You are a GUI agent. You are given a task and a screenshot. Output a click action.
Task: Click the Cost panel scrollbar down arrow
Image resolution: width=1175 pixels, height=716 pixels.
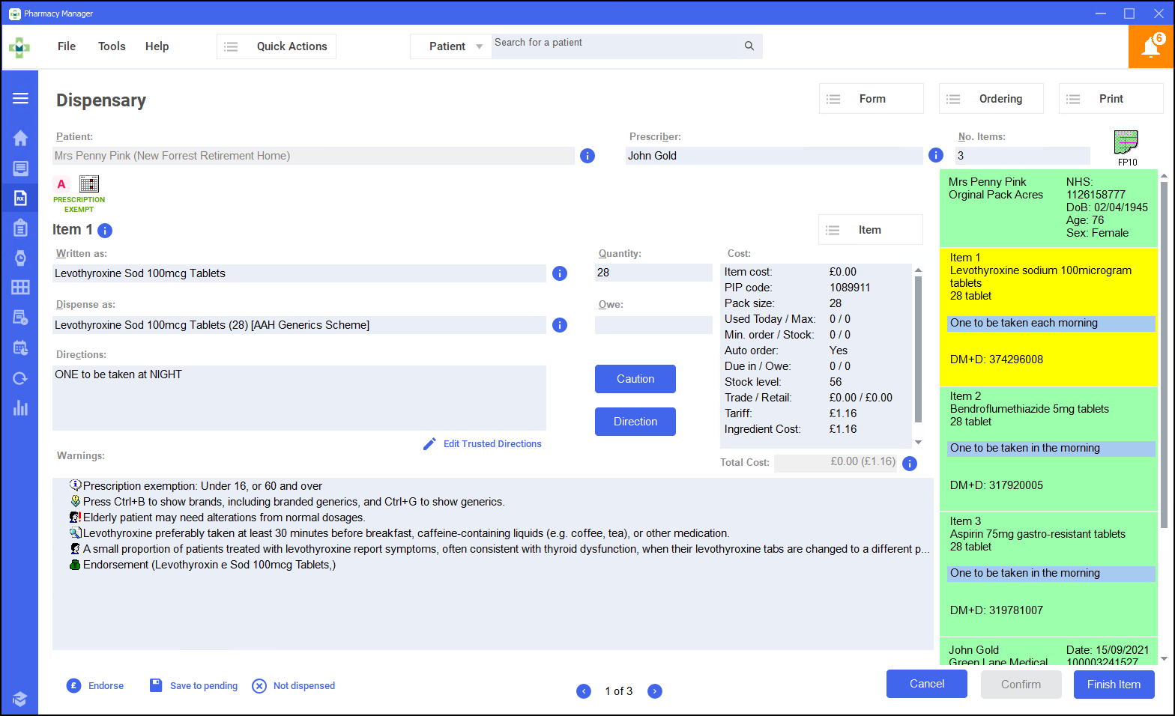tap(918, 443)
